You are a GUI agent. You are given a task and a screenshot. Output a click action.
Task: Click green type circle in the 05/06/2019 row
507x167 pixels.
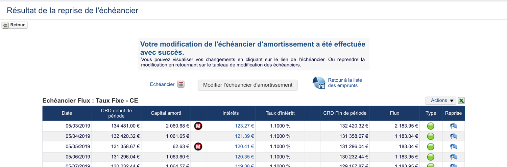pyautogui.click(x=431, y=157)
